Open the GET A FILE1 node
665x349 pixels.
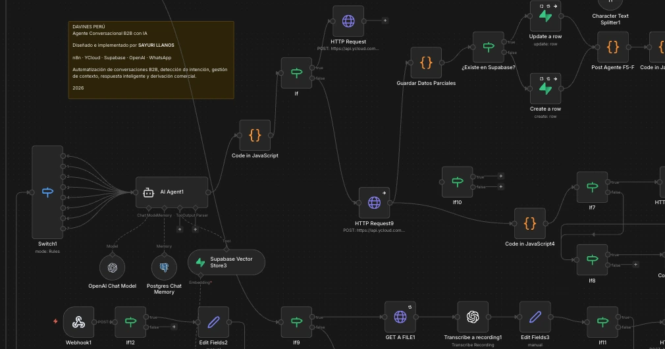400,317
